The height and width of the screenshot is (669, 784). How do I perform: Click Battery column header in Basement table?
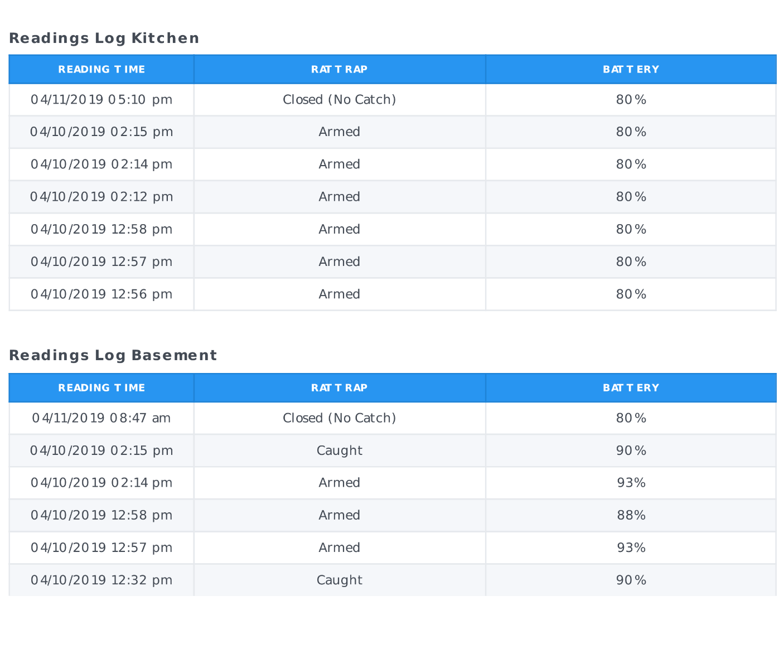tap(631, 388)
